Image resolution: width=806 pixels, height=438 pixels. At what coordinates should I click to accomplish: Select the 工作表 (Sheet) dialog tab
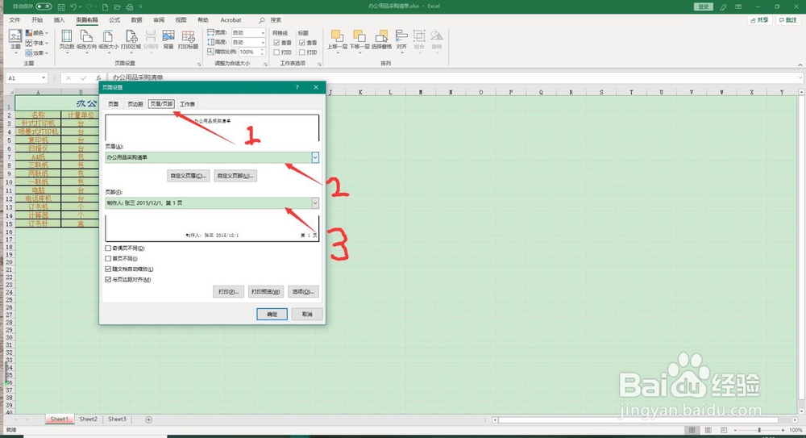pyautogui.click(x=187, y=104)
